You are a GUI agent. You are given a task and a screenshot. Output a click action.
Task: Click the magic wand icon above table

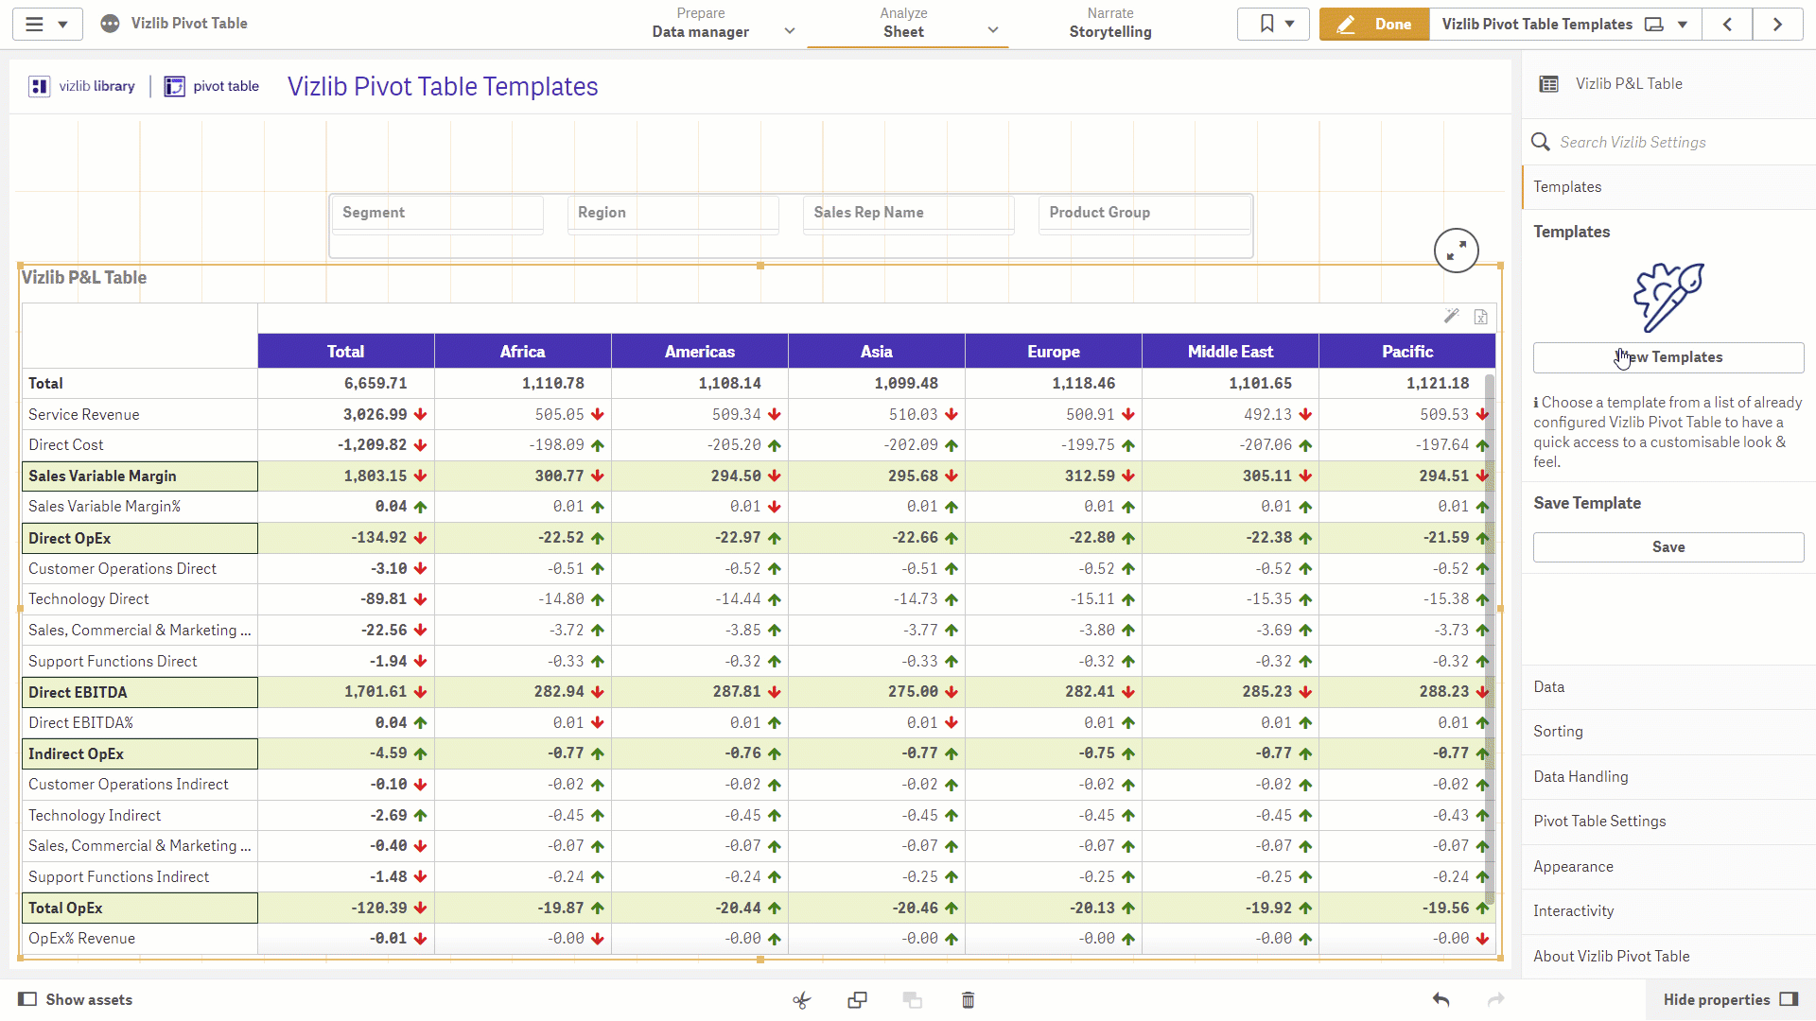(1451, 316)
